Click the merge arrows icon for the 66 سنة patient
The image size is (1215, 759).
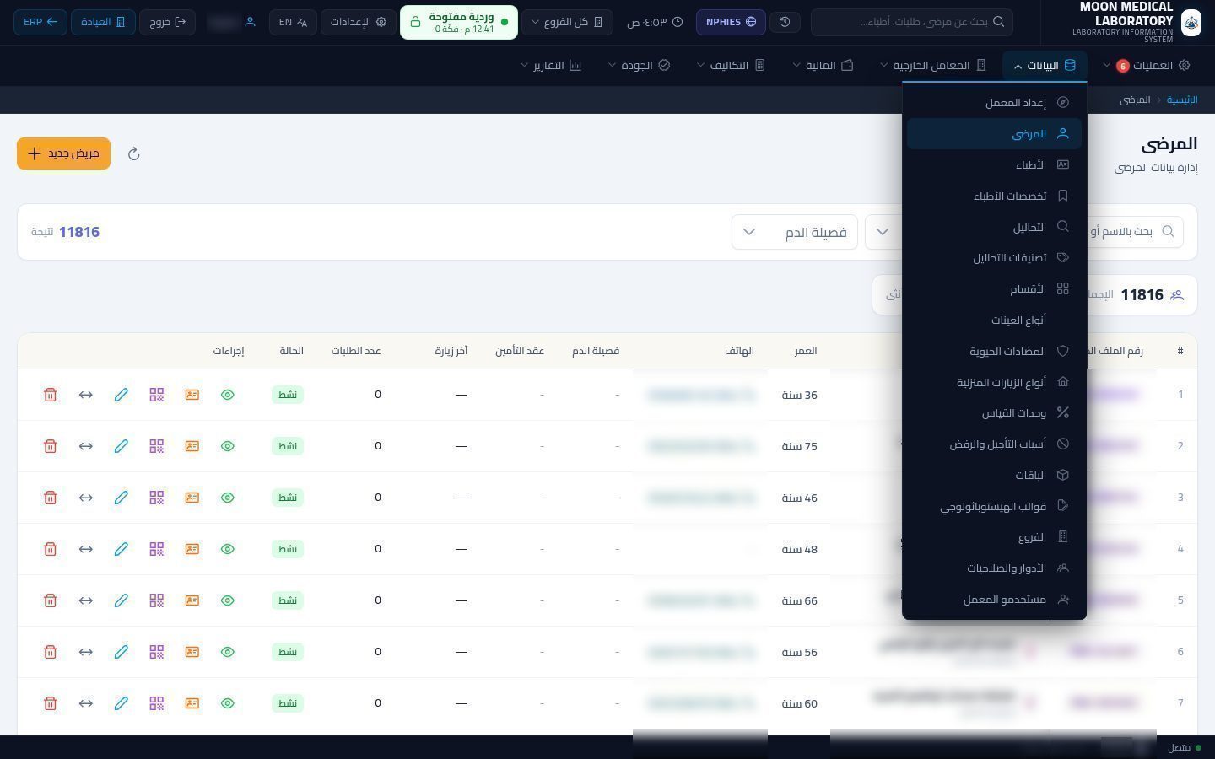coord(86,600)
